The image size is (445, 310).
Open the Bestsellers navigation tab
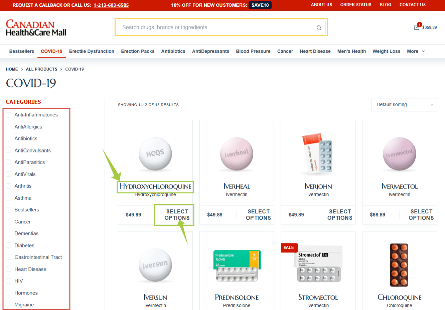tap(22, 51)
